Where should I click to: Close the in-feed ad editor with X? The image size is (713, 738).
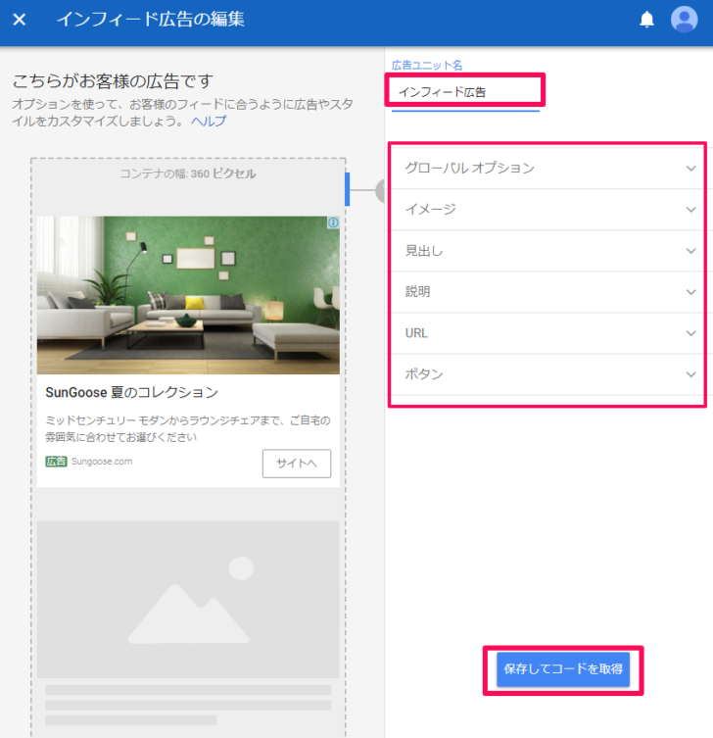[x=20, y=20]
